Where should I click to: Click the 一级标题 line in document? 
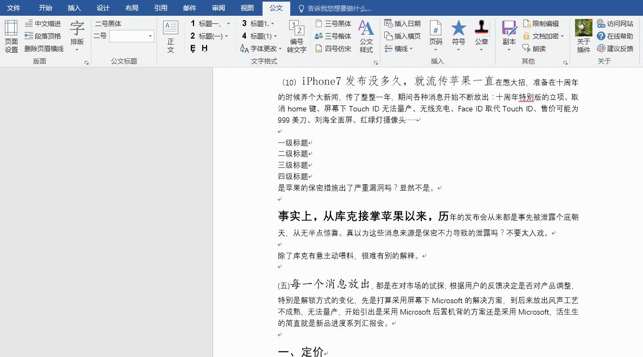point(293,142)
